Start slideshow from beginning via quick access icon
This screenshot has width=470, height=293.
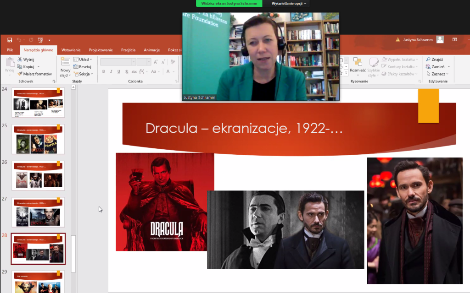click(x=40, y=40)
